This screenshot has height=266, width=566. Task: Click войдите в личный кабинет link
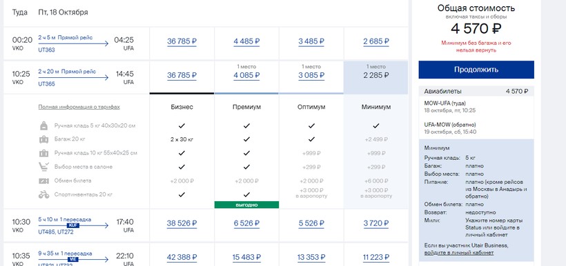[x=459, y=253]
